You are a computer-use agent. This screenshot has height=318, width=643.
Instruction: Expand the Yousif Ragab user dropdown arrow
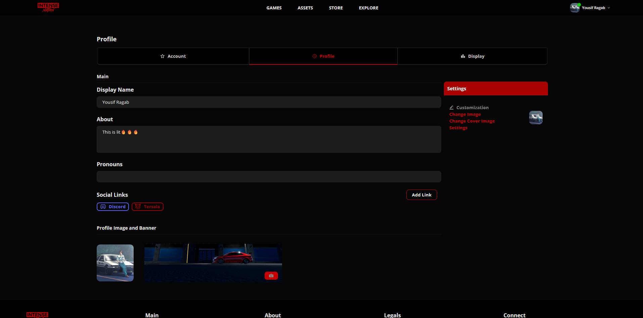pyautogui.click(x=609, y=8)
